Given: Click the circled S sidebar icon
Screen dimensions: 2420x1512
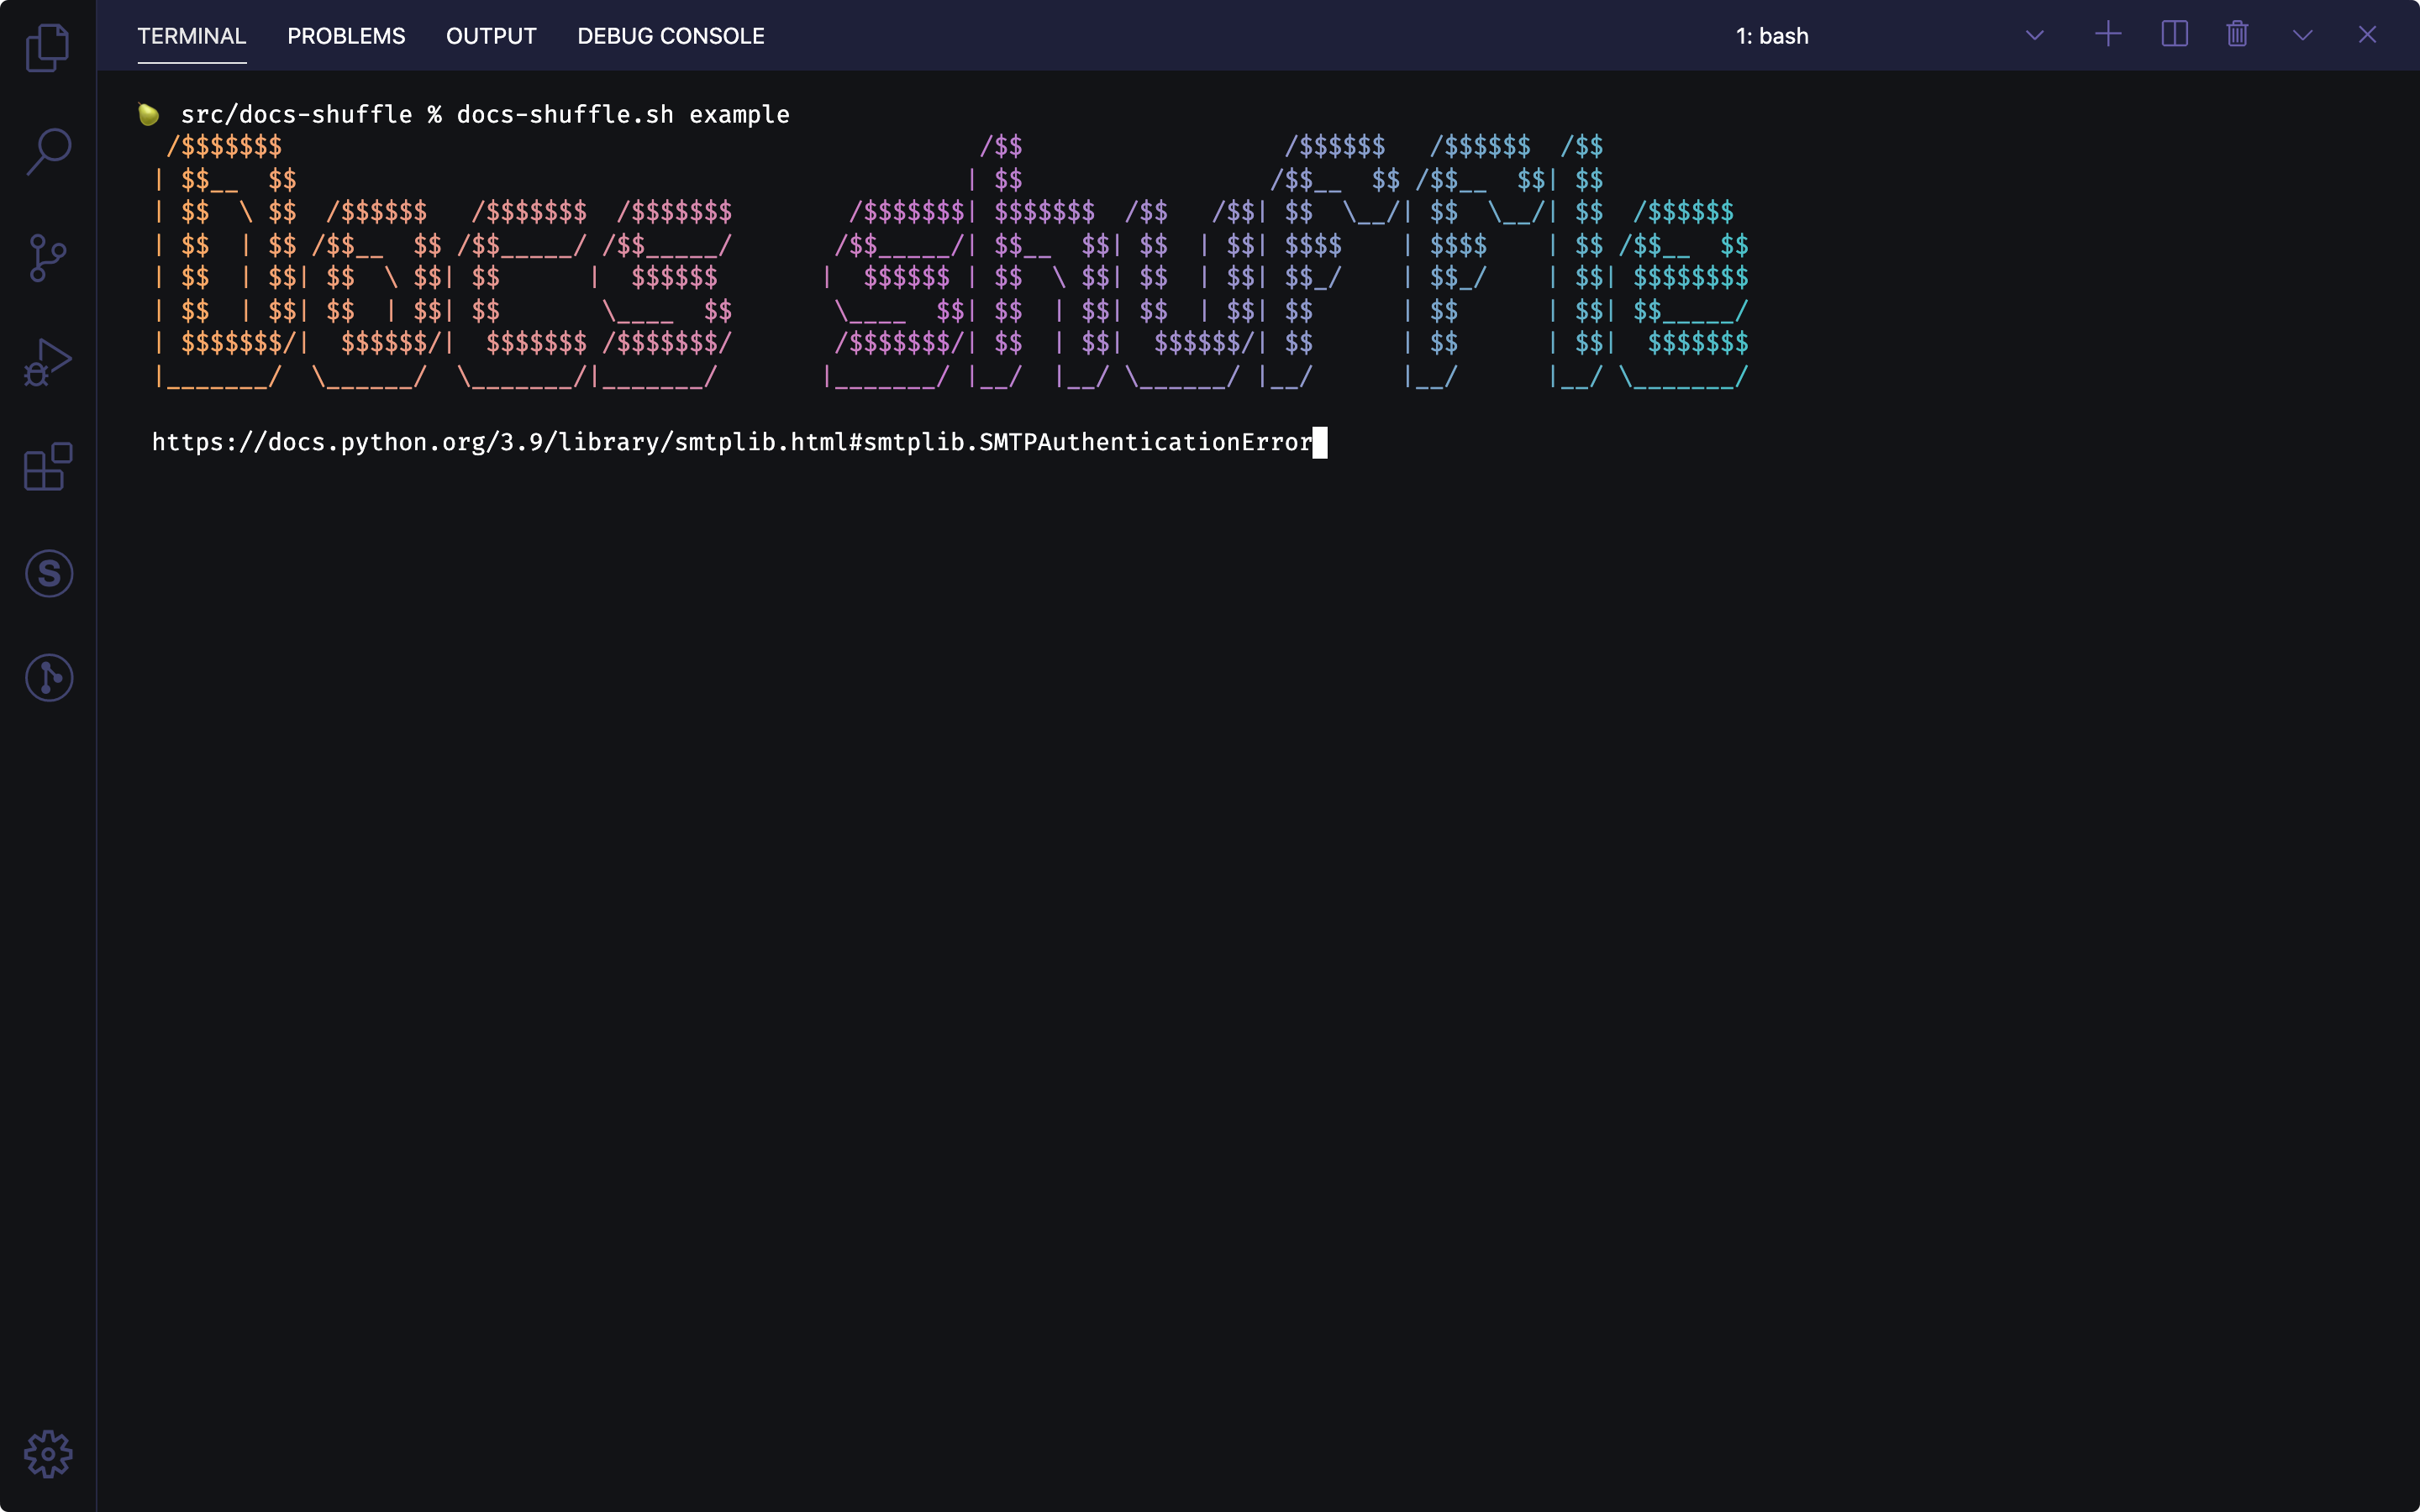Looking at the screenshot, I should pyautogui.click(x=49, y=574).
